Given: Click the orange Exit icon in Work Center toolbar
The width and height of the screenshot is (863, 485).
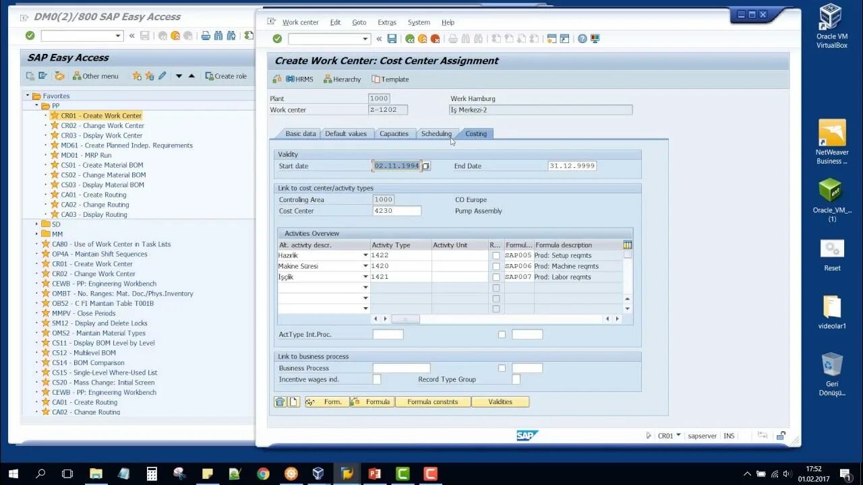Looking at the screenshot, I should click(422, 39).
